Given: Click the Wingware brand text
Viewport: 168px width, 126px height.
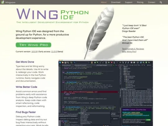Looking at the screenshot, I should click(x=10, y=2).
